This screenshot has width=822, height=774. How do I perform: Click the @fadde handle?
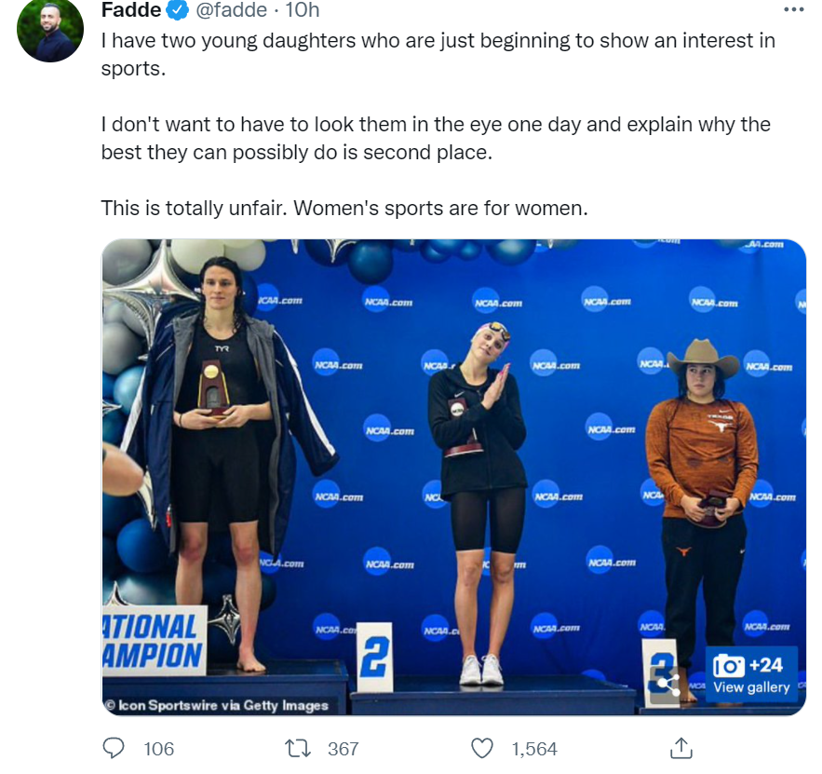231,9
